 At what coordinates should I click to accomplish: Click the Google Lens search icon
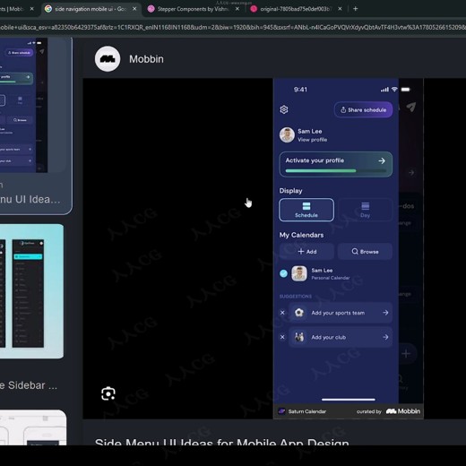click(108, 393)
